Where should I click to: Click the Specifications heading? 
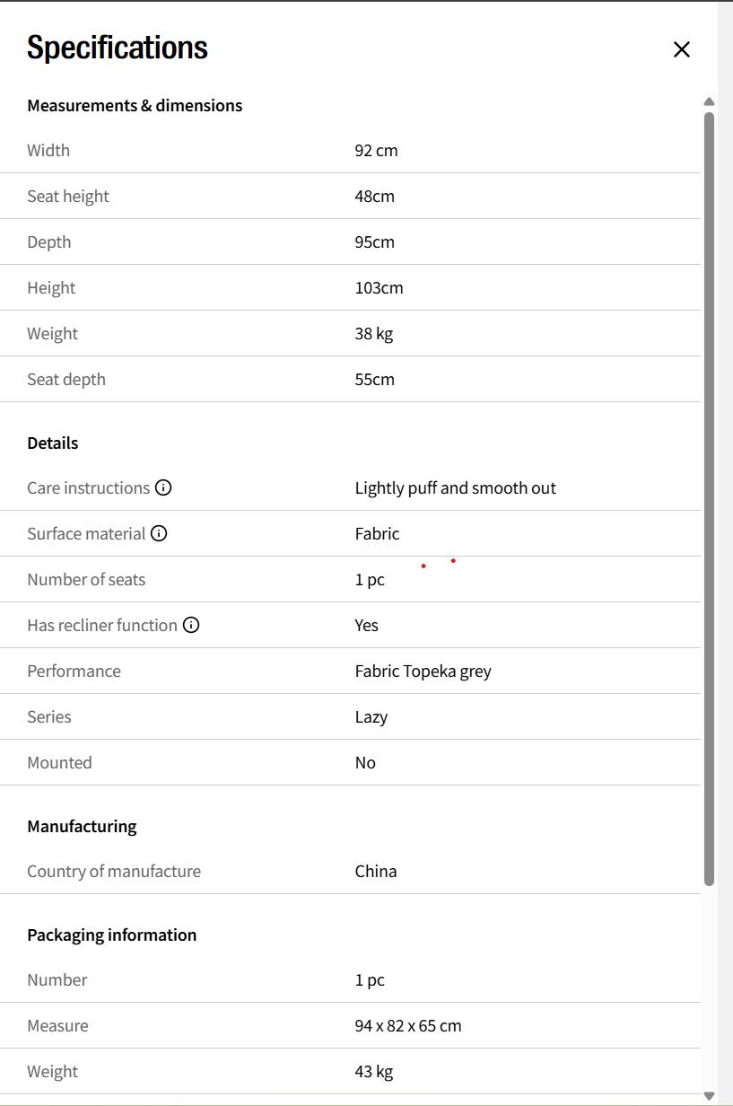(118, 48)
